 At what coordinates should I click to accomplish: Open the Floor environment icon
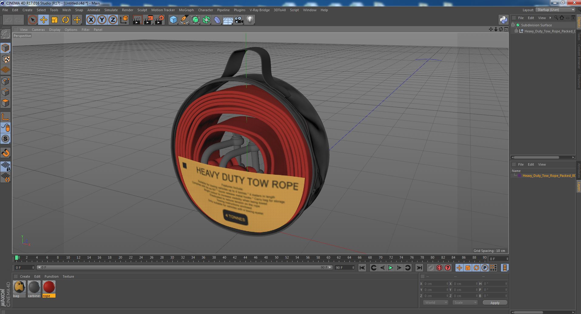(x=228, y=20)
